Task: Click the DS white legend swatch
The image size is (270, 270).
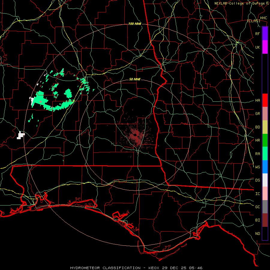Action: (x=265, y=180)
